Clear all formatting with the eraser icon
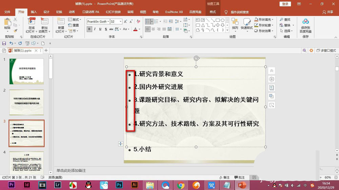The width and height of the screenshot is (339, 190). pyautogui.click(x=139, y=21)
